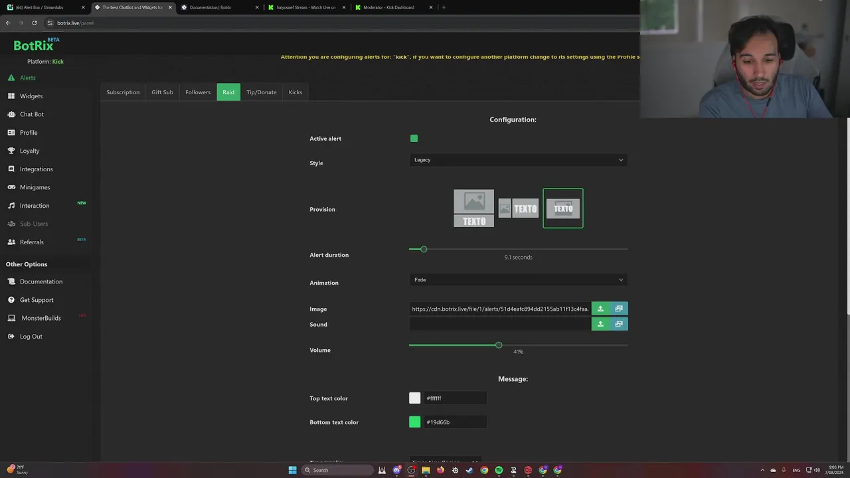
Task: Click the Alert duration slider handle
Action: 424,249
